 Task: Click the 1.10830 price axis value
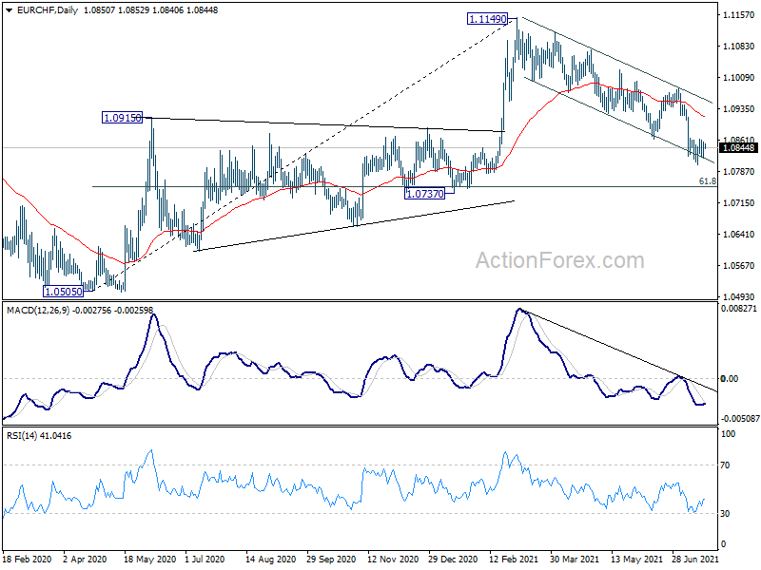(x=739, y=46)
